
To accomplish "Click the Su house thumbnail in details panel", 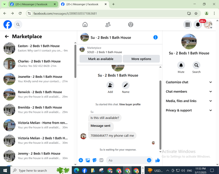I will pos(189,42).
